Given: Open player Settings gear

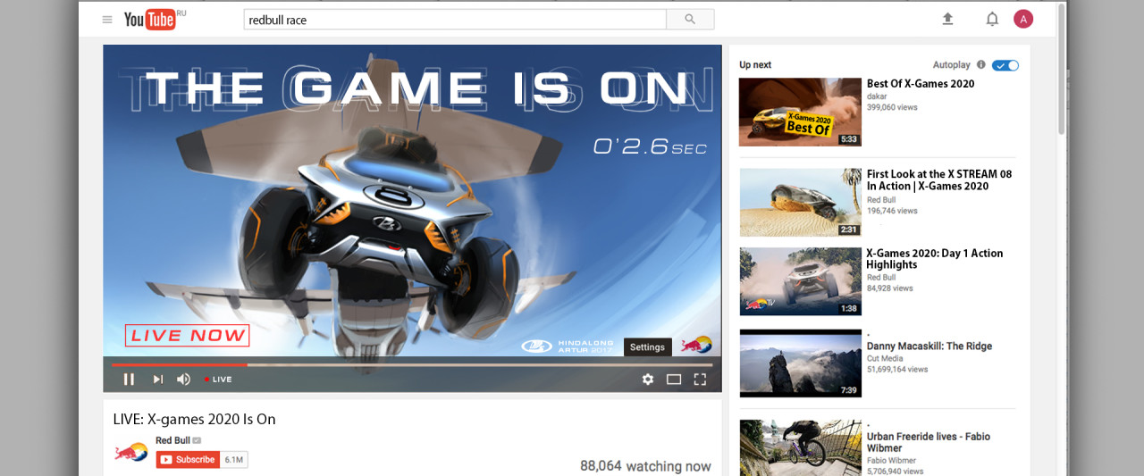Looking at the screenshot, I should click(x=648, y=379).
